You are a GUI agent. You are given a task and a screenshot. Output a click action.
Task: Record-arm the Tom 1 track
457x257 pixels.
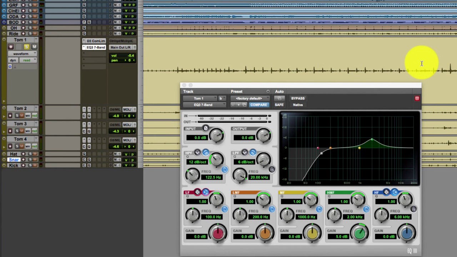click(11, 47)
